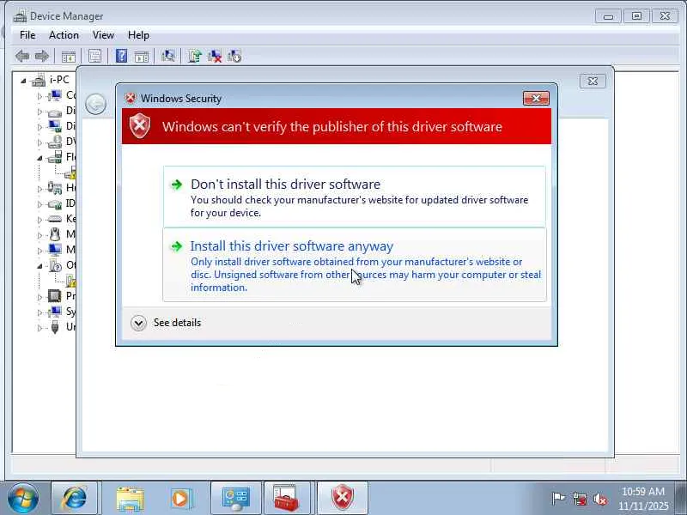Viewport: 687px width, 515px height.
Task: Expand the Disk drives category arrow
Action: point(40,112)
